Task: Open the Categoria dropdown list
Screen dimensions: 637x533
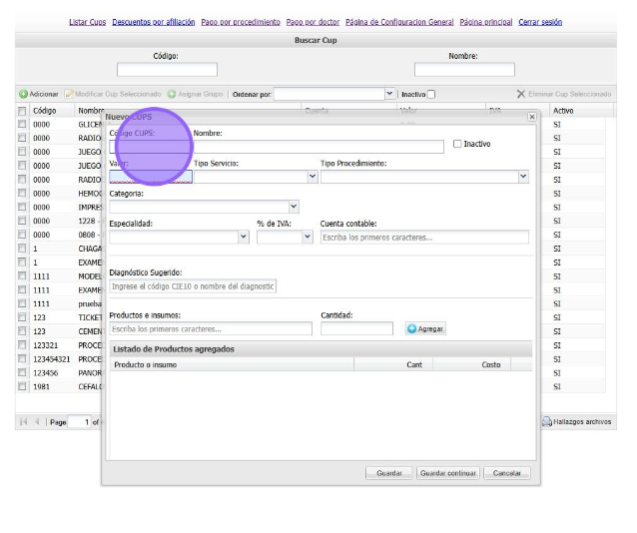Action: tap(294, 207)
